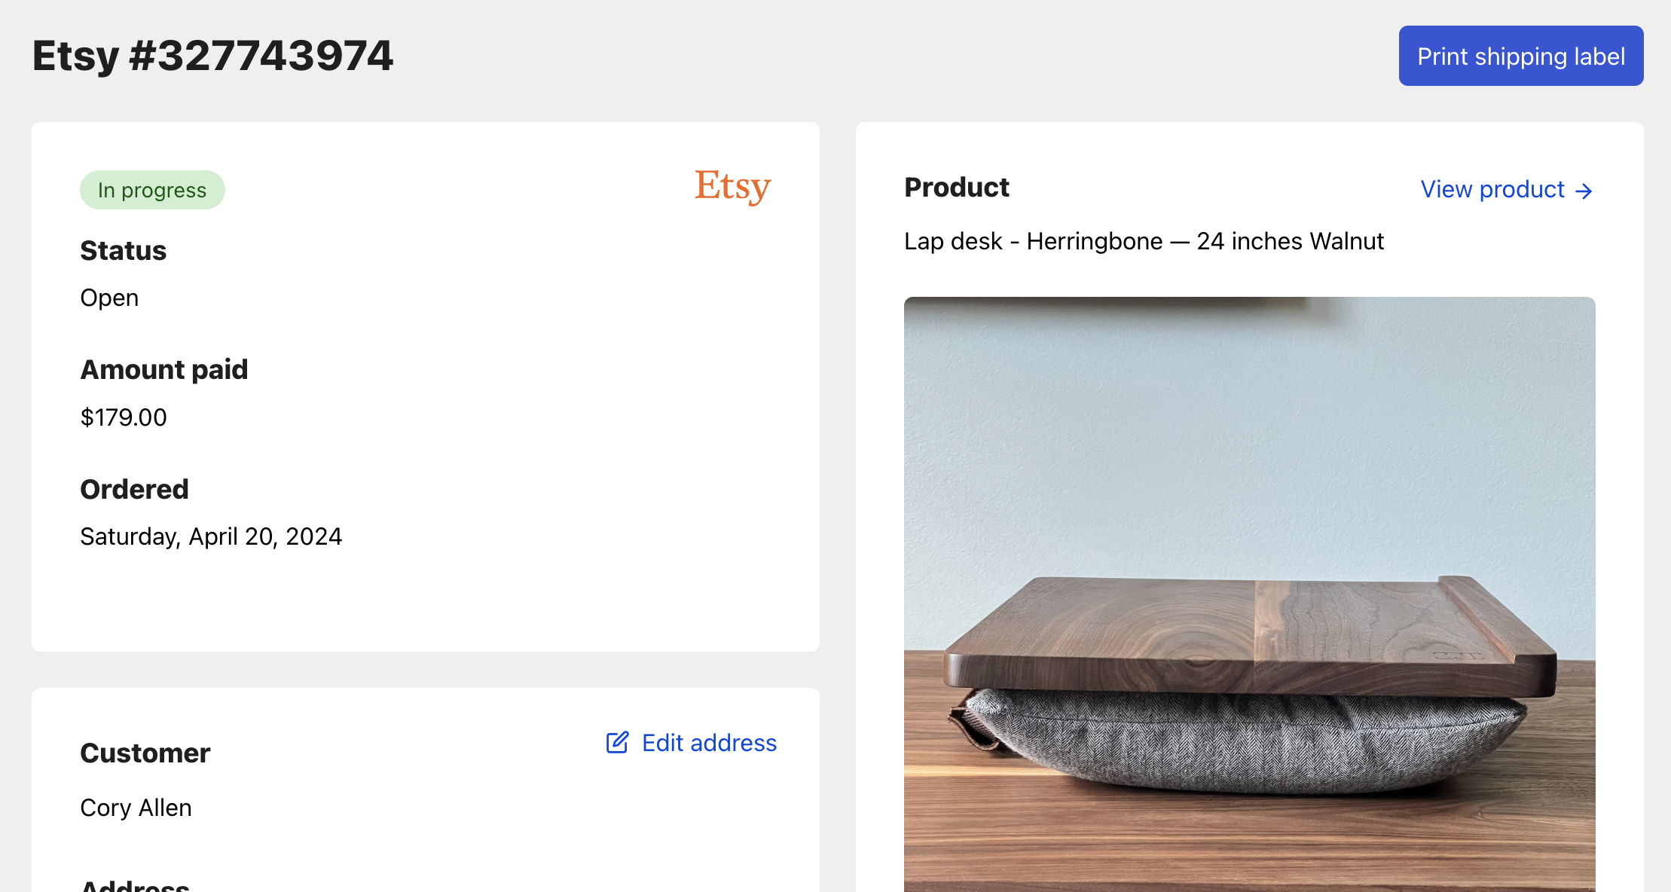Screen dimensions: 1671x892
Task: Click the Etsy #327743974 order heading
Action: (212, 56)
